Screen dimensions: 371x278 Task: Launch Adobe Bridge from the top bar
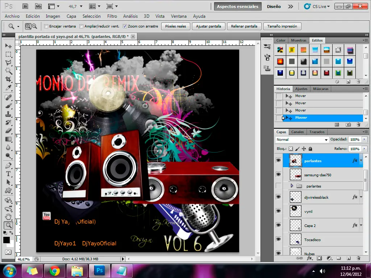(25, 7)
